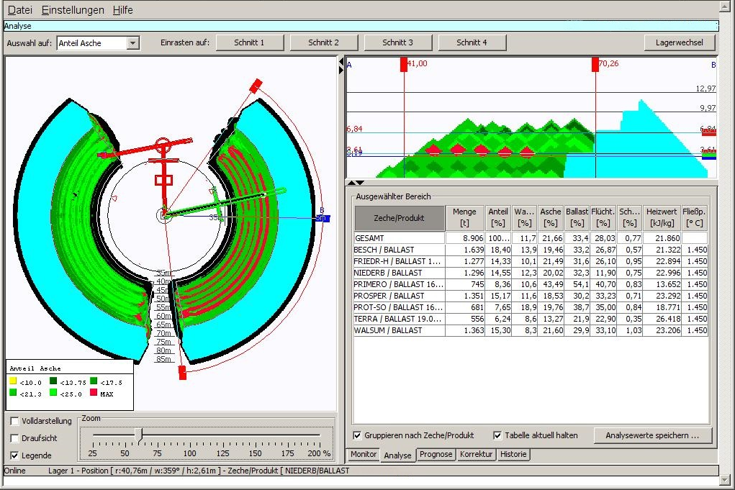Uncheck the Legende checkbox
Image resolution: width=735 pixels, height=490 pixels.
14,455
